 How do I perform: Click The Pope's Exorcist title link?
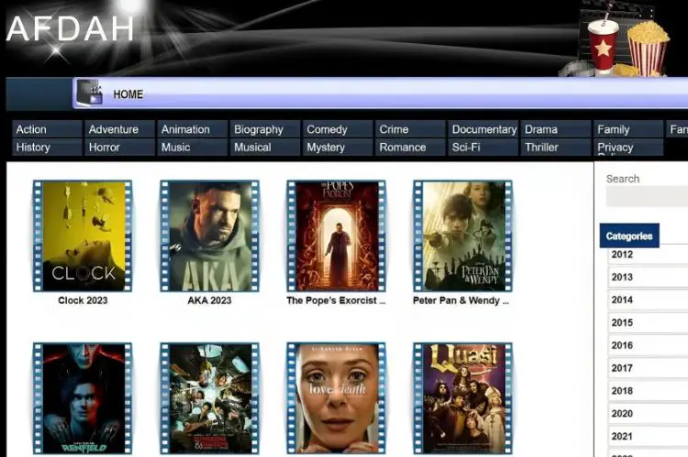pyautogui.click(x=336, y=300)
